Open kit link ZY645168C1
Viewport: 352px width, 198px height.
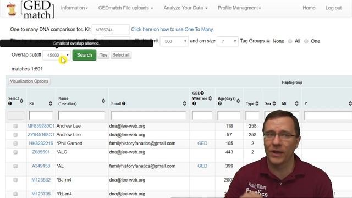(41, 135)
